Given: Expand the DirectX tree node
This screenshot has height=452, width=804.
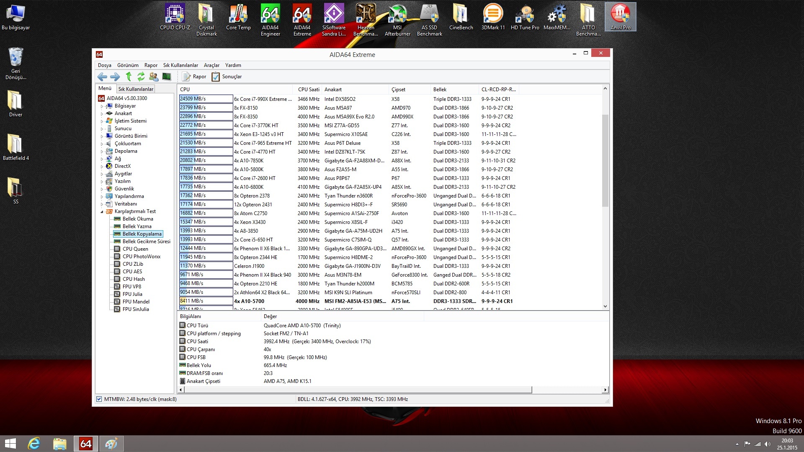Looking at the screenshot, I should (x=102, y=167).
